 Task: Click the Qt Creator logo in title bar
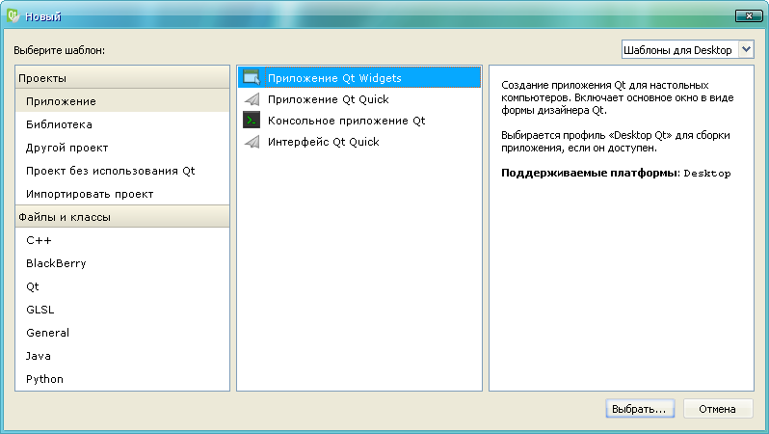tap(13, 15)
